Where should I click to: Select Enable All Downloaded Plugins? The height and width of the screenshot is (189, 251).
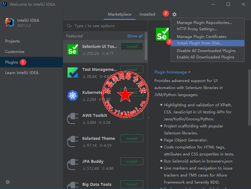207,57
